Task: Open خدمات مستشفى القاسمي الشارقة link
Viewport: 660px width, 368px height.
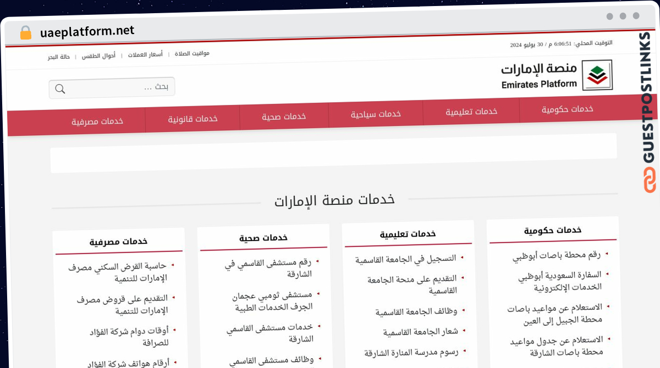Action: (270, 333)
